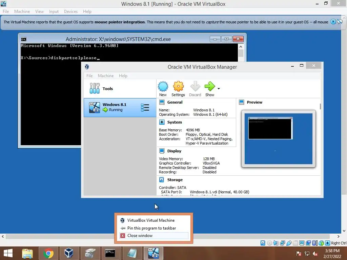Open the outer VM window Machine menu

(22, 11)
